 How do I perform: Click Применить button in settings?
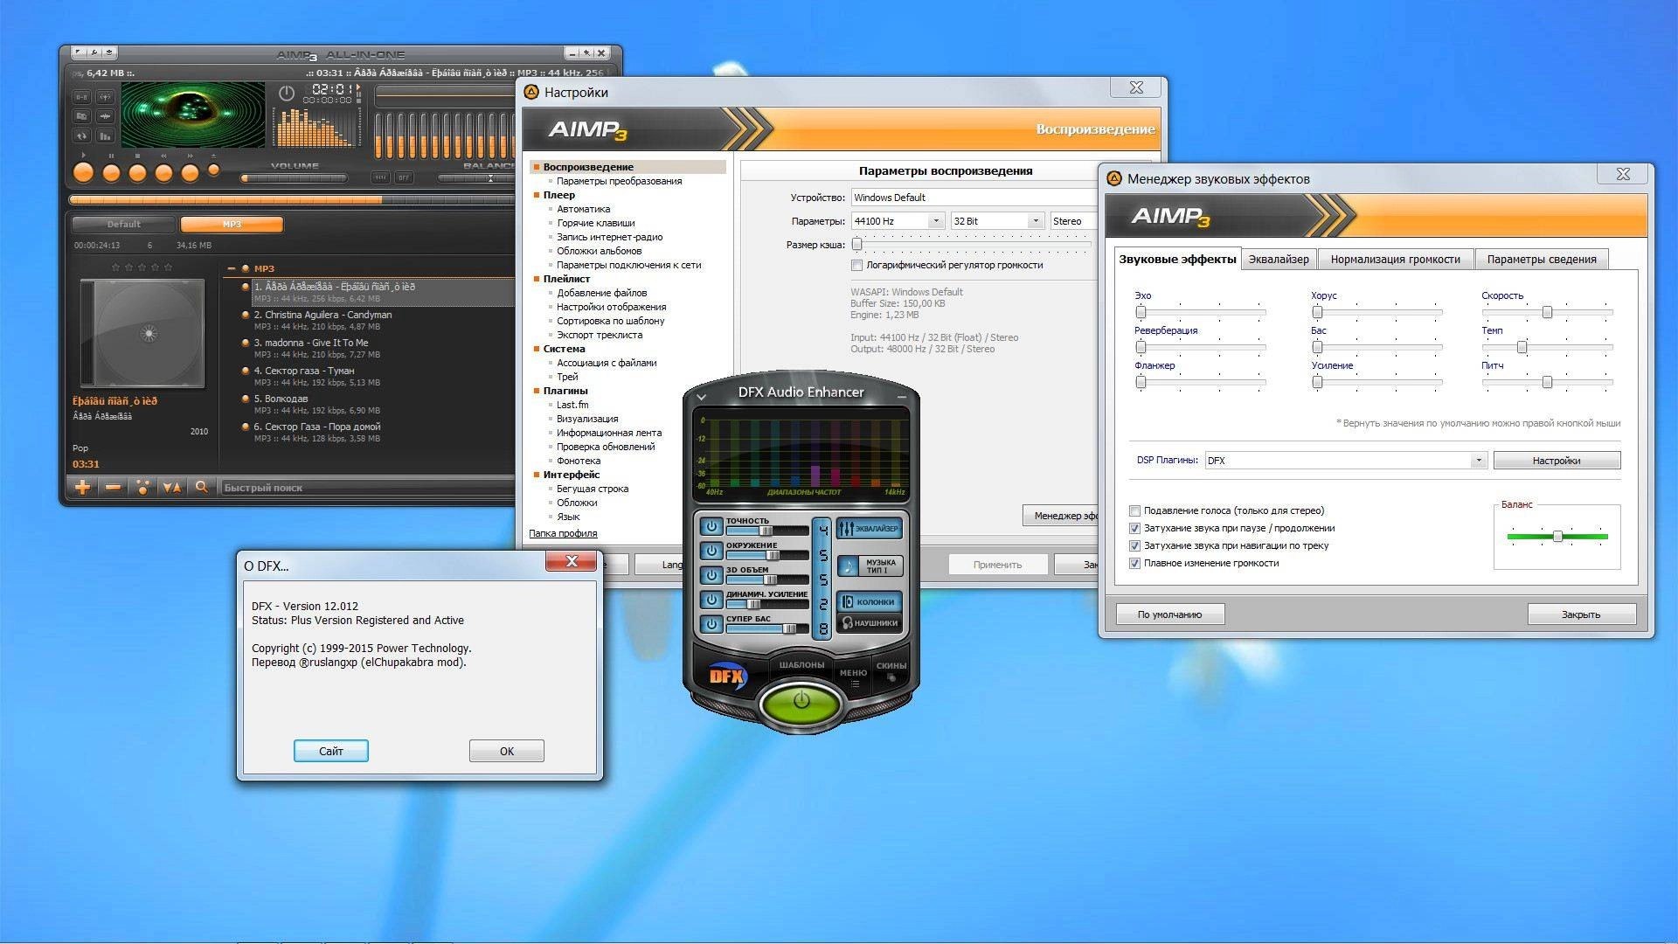coord(997,565)
